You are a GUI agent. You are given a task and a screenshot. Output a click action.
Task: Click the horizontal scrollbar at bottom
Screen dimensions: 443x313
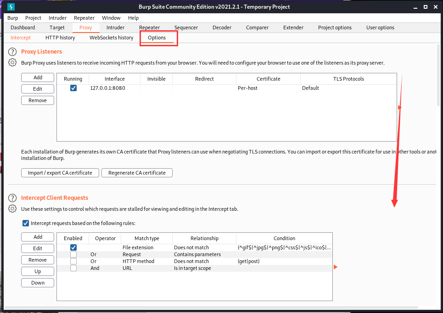click(211, 308)
